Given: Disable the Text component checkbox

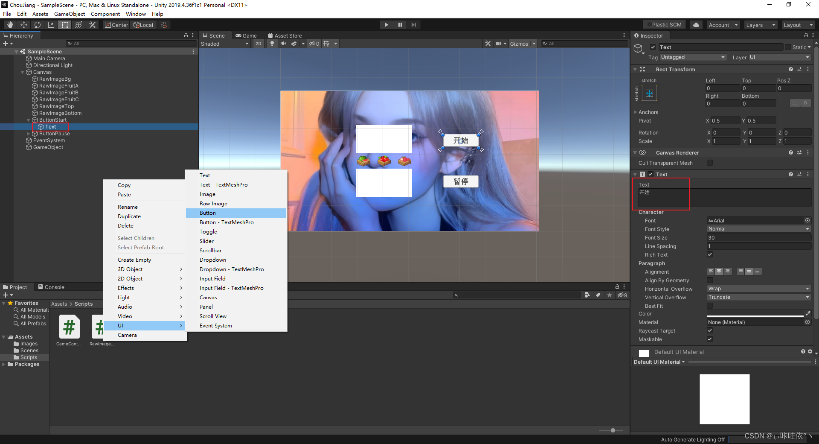Looking at the screenshot, I should [x=651, y=174].
